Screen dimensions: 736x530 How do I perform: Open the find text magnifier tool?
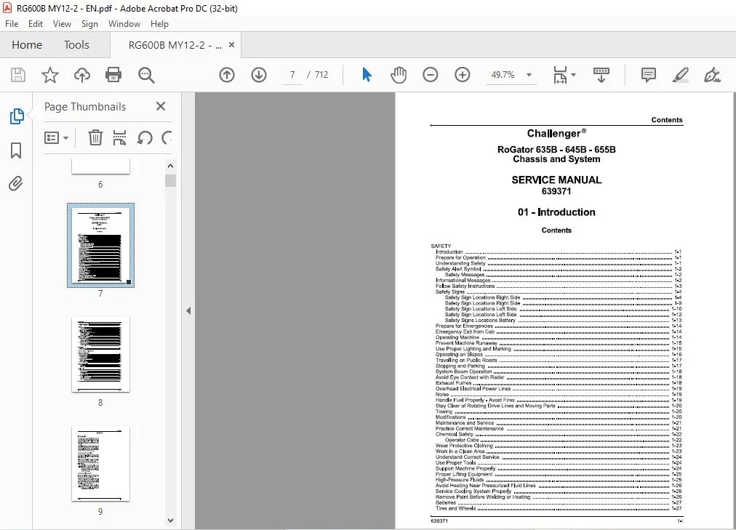pyautogui.click(x=146, y=75)
